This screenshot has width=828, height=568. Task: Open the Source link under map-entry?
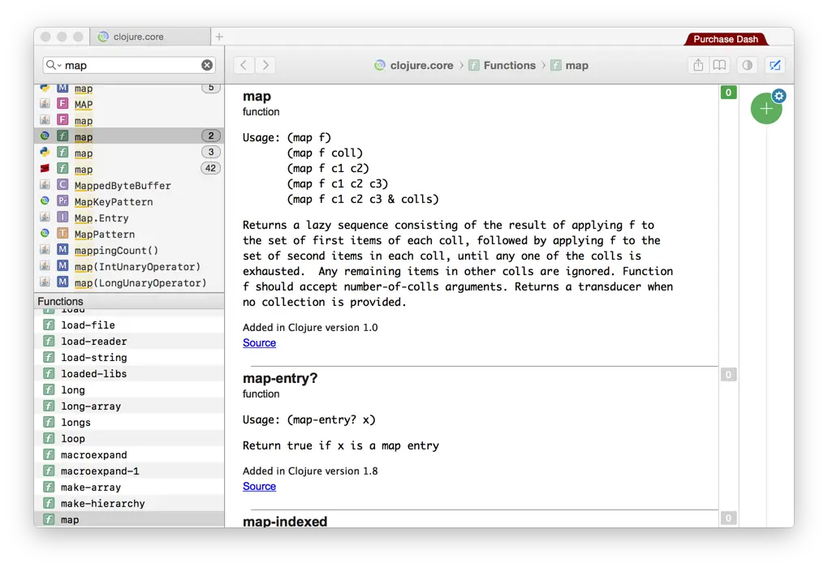tap(259, 486)
